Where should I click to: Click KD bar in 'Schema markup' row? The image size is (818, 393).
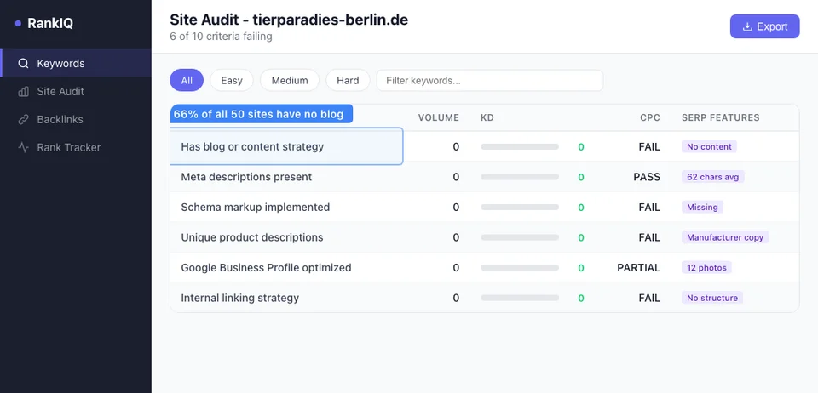coord(520,208)
